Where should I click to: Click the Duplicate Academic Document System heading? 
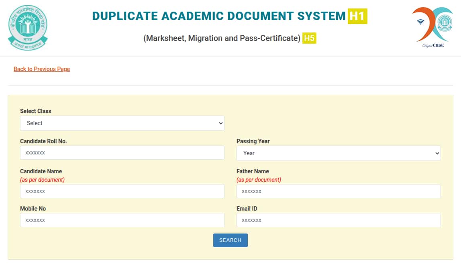[219, 16]
